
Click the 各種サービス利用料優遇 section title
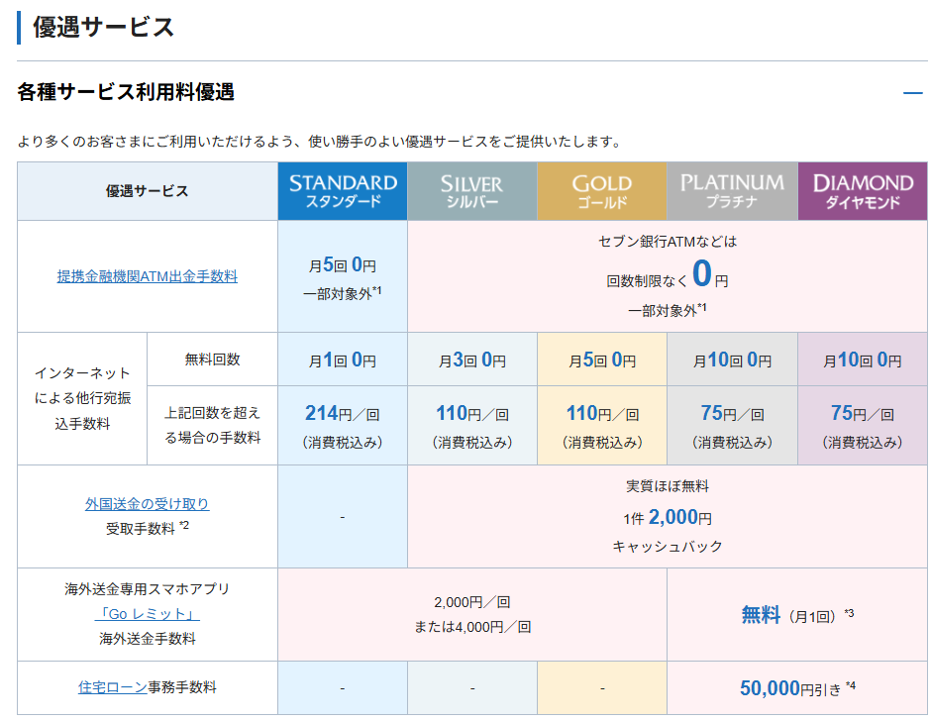click(126, 93)
